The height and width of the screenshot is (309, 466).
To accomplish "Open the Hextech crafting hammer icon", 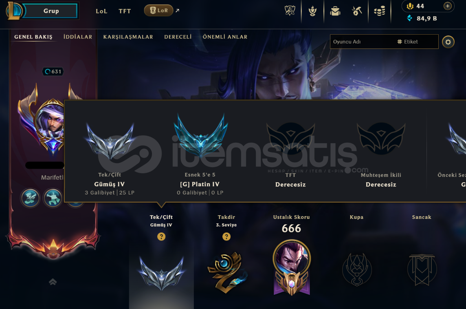I will [357, 11].
